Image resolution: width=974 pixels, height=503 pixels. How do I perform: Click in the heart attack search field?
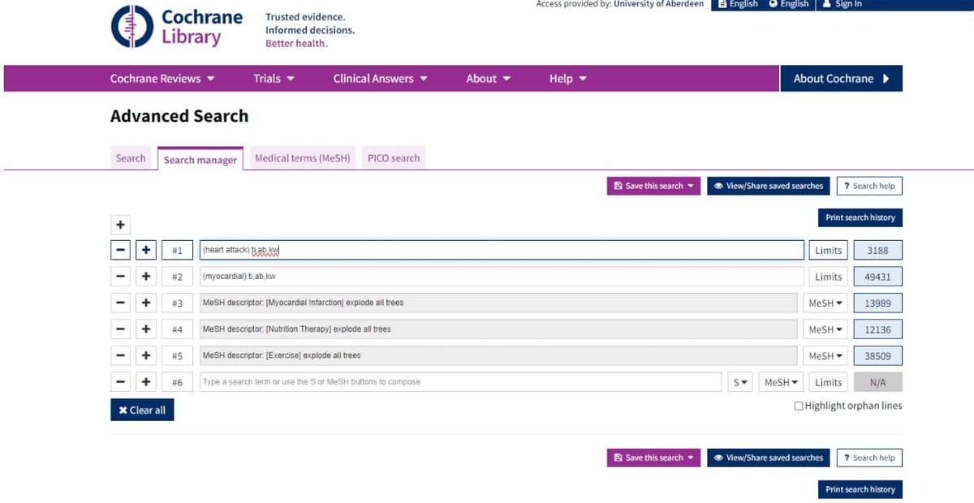502,251
